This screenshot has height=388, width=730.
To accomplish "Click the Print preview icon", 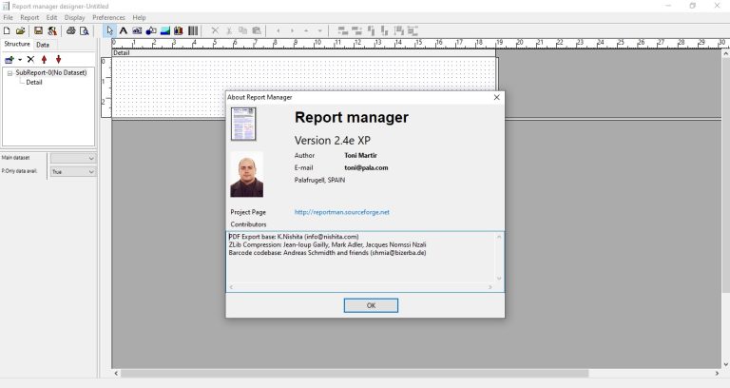I will [85, 30].
